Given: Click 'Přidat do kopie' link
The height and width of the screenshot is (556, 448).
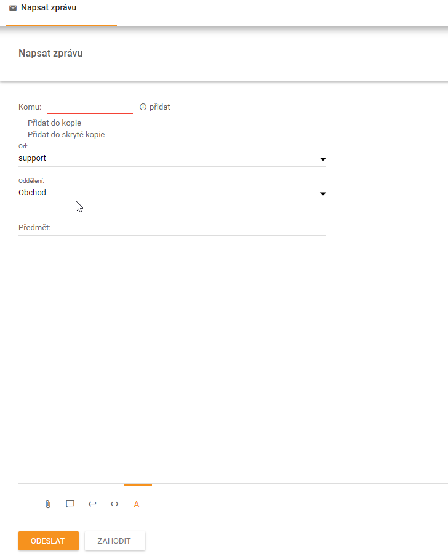Looking at the screenshot, I should 54,123.
